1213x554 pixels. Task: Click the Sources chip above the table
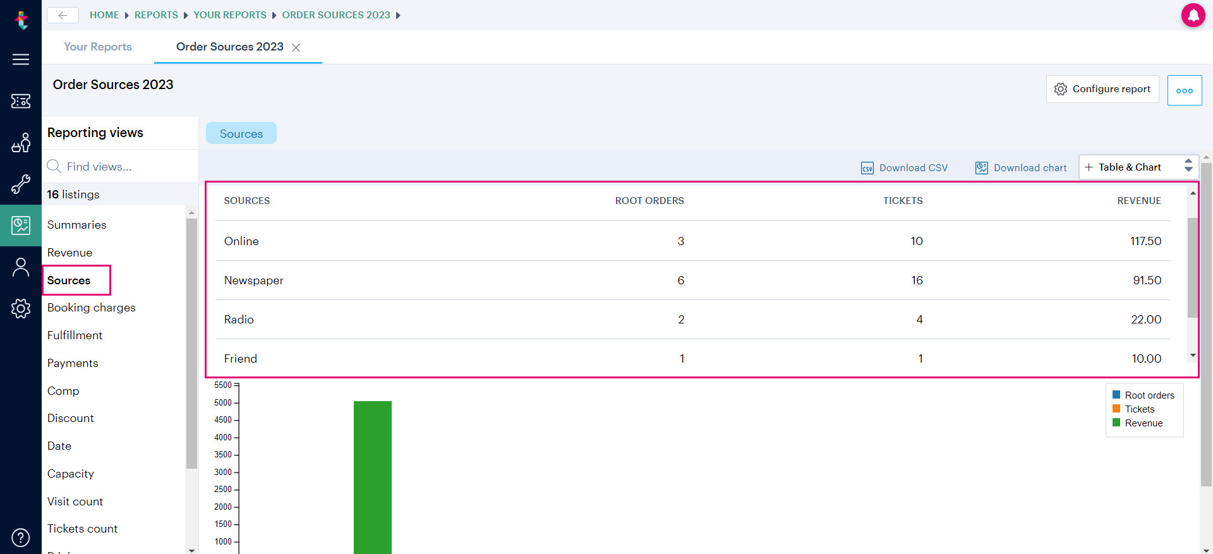coord(241,133)
